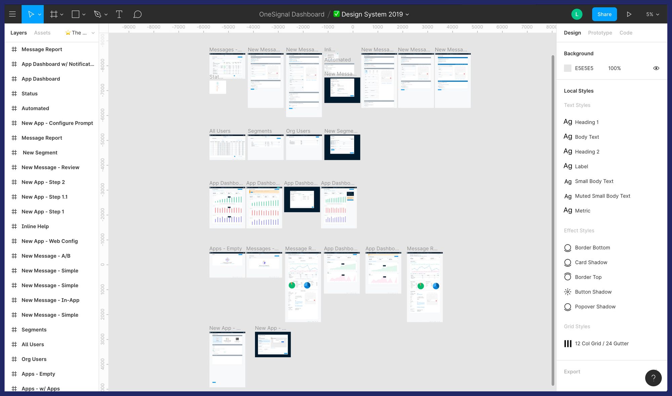Toggle visibility of Segments layer
This screenshot has height=396, width=672.
click(92, 329)
